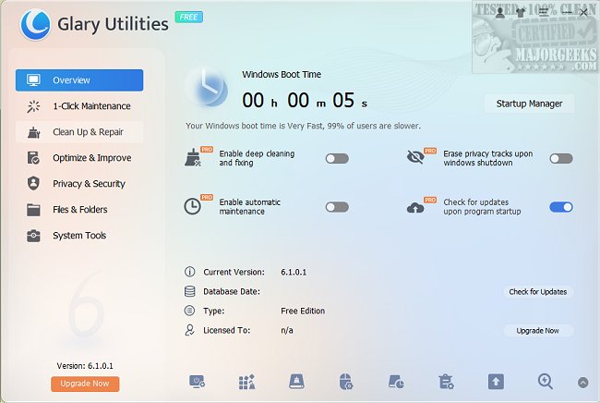The width and height of the screenshot is (600, 403).
Task: Click the magnifier search icon in bottom toolbar
Action: [546, 381]
